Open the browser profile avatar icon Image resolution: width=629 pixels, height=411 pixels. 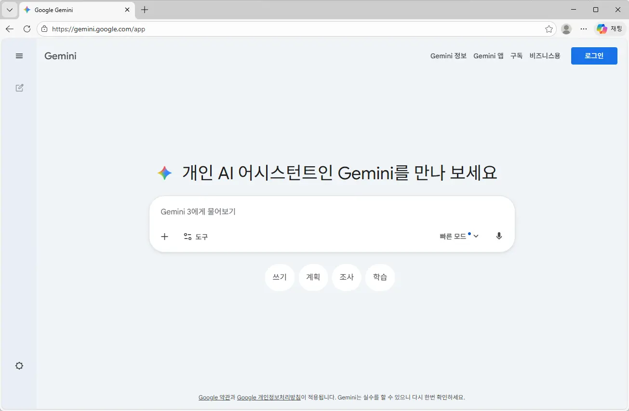(x=566, y=29)
